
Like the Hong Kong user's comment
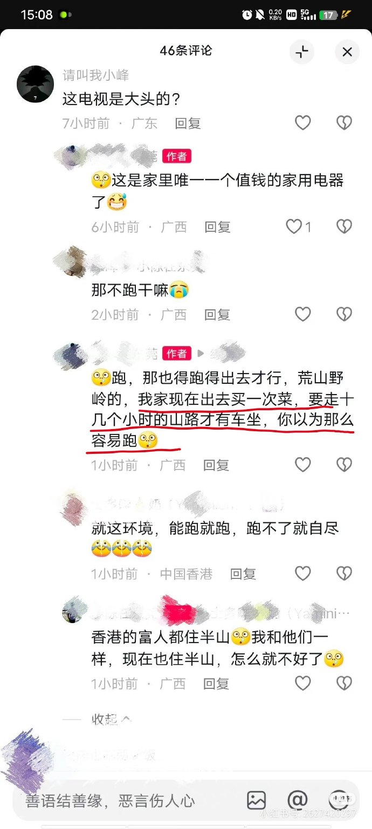pyautogui.click(x=302, y=574)
